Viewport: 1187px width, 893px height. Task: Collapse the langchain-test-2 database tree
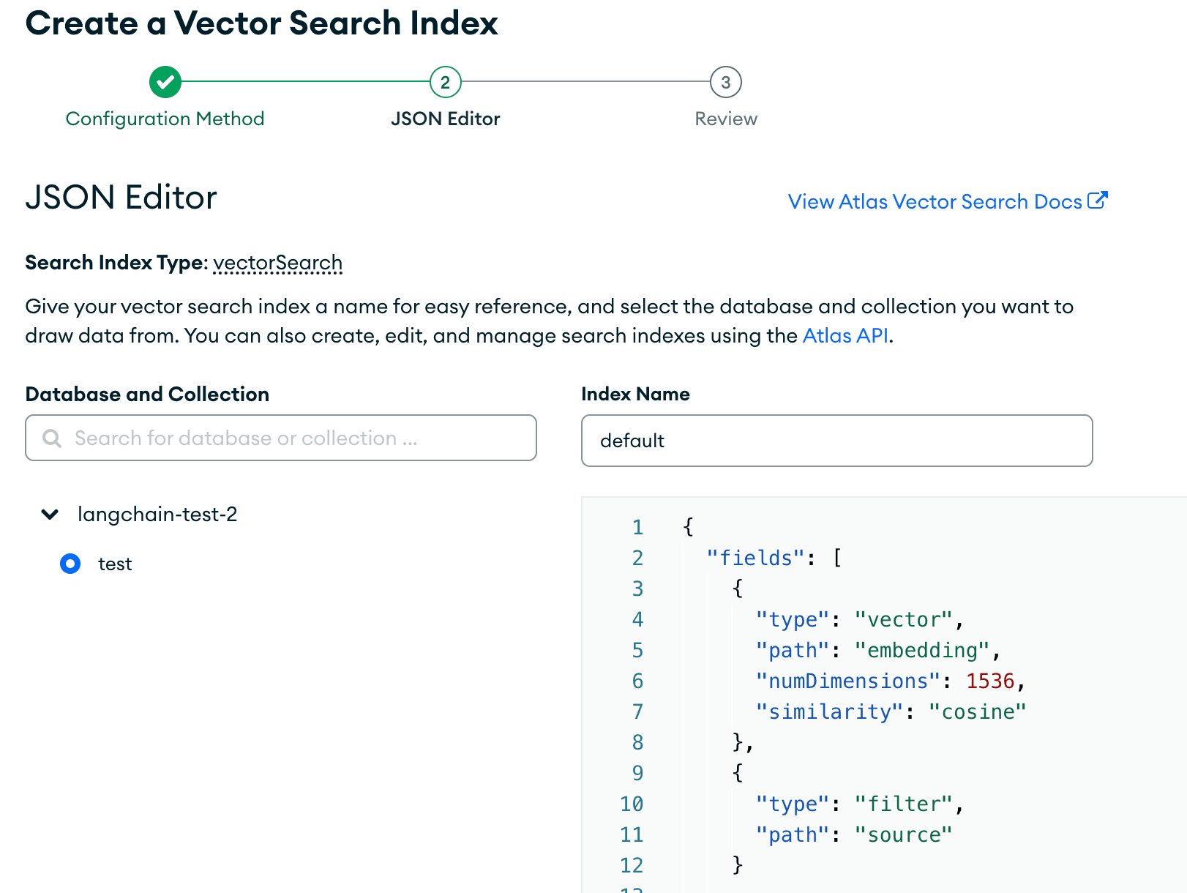pos(49,514)
